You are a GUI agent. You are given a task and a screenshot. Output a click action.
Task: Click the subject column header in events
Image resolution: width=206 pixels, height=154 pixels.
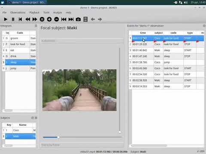pyautogui.click(x=158, y=33)
